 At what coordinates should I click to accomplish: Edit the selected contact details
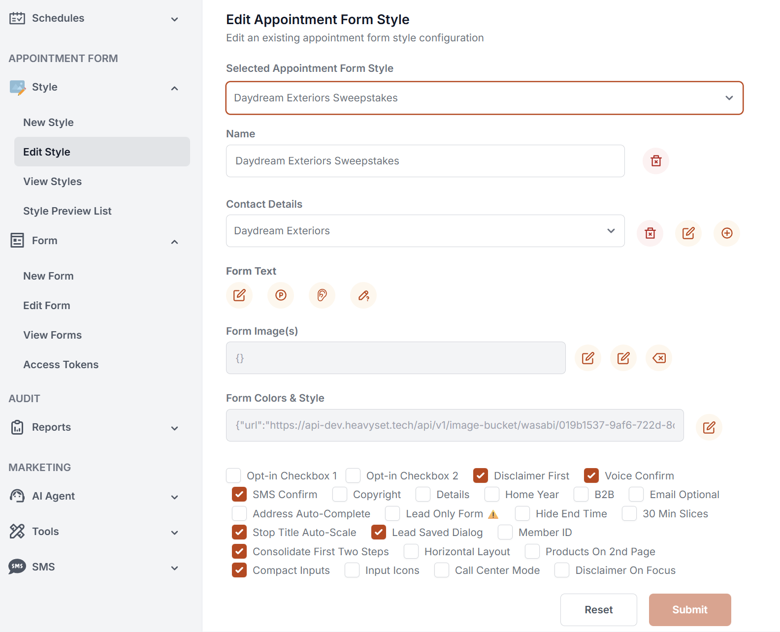(x=688, y=233)
